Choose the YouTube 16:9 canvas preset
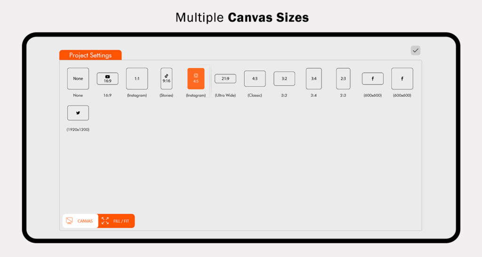 pyautogui.click(x=107, y=79)
